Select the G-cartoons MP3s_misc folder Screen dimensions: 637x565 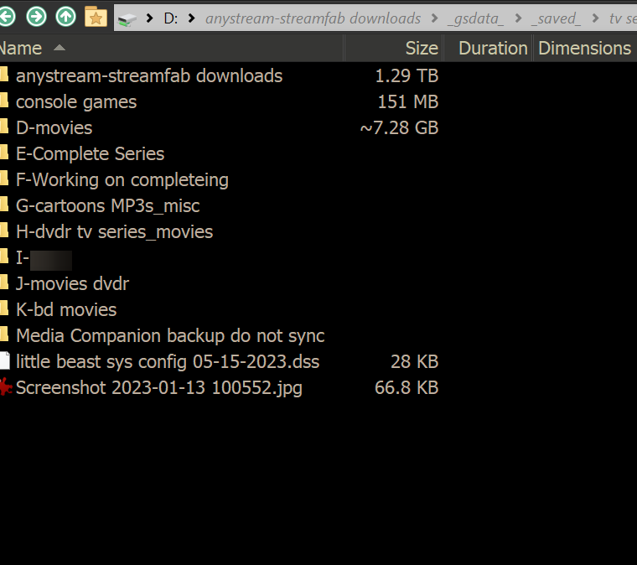[x=107, y=206]
